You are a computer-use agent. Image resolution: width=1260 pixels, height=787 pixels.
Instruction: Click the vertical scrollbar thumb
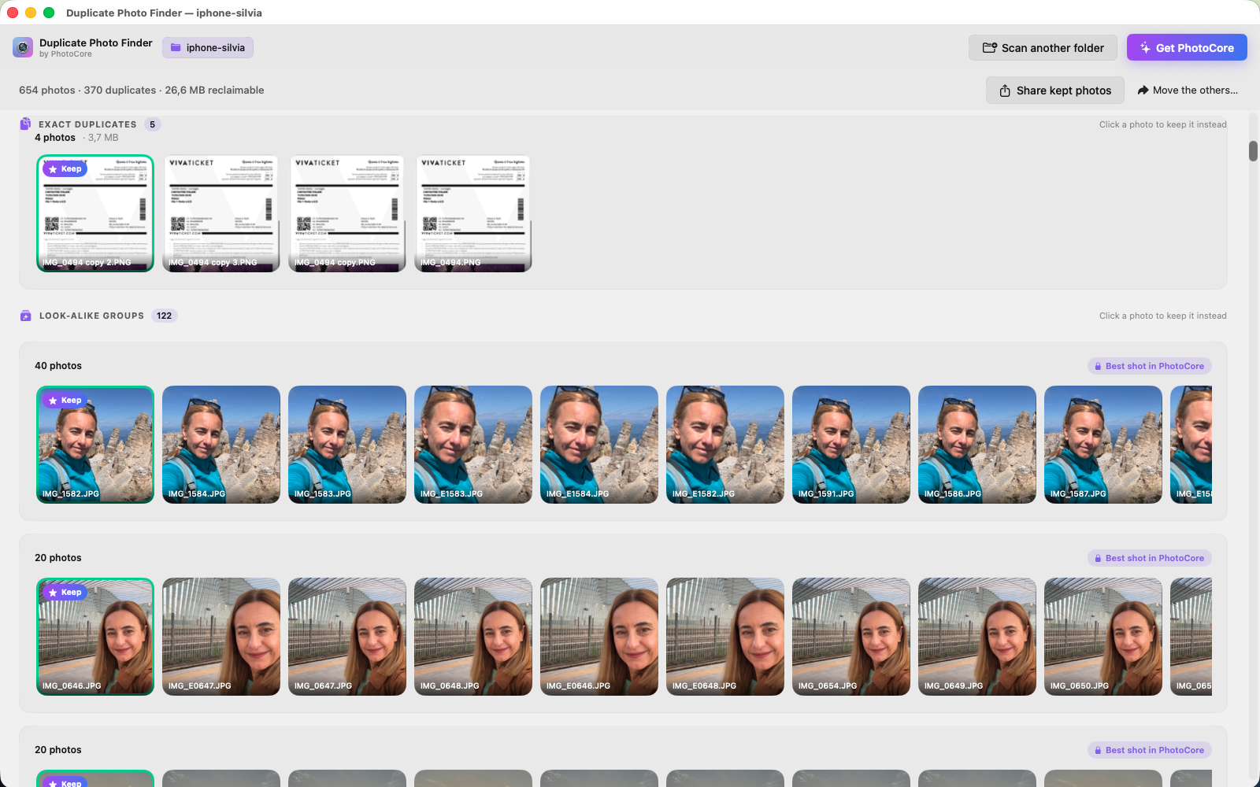pos(1253,151)
